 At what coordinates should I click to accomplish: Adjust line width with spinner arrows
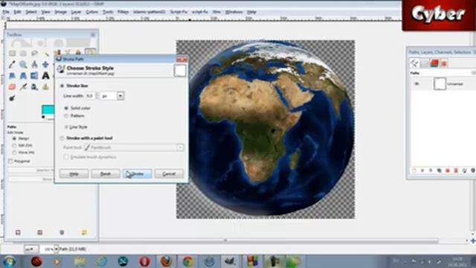(x=97, y=96)
